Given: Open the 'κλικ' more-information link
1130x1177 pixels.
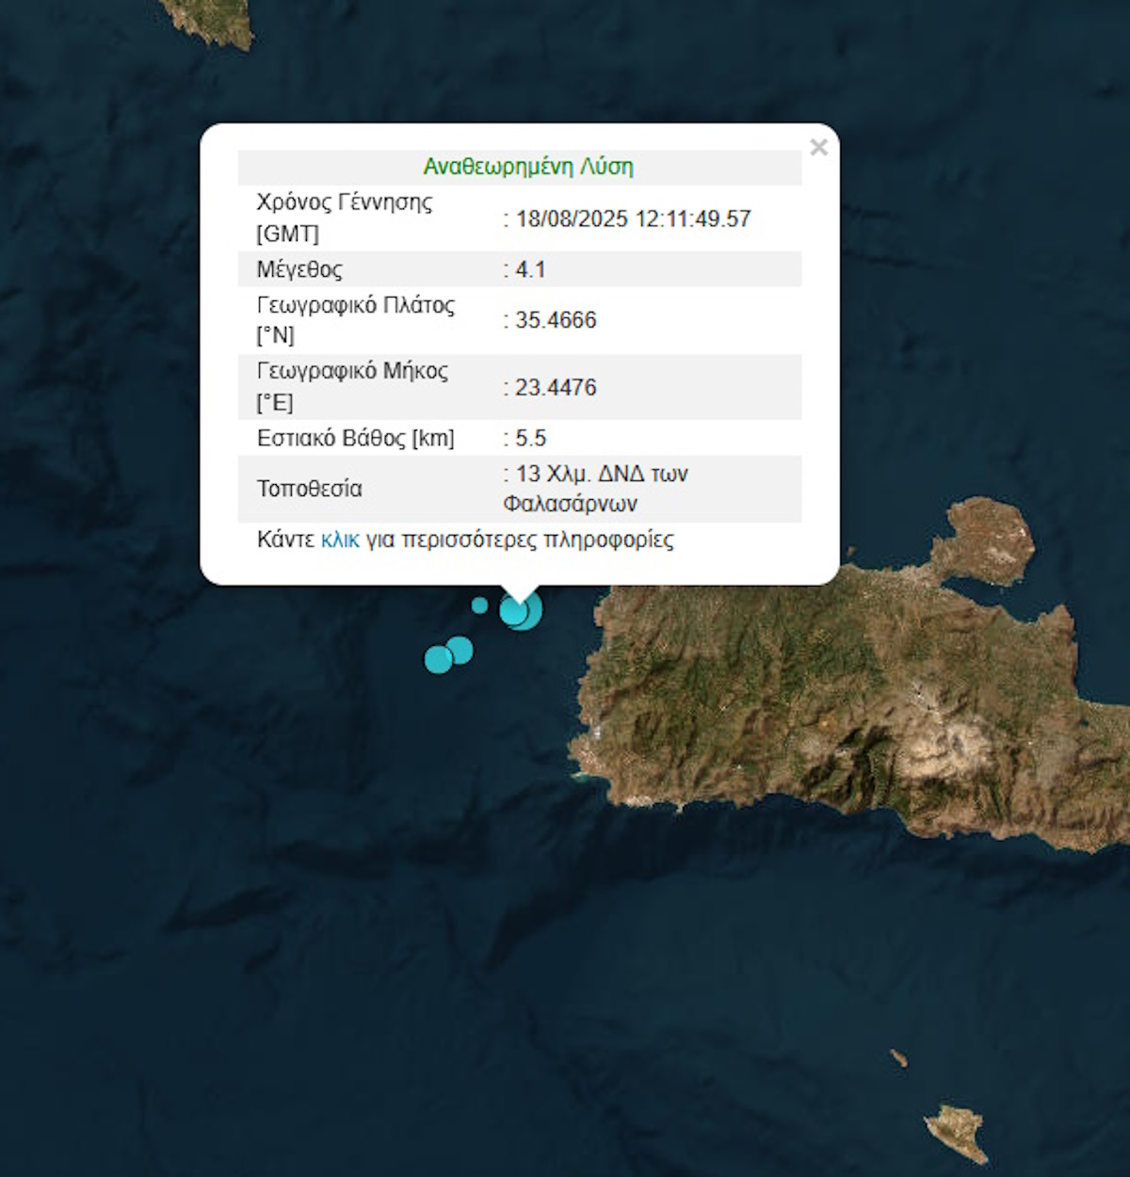Looking at the screenshot, I should tap(340, 540).
